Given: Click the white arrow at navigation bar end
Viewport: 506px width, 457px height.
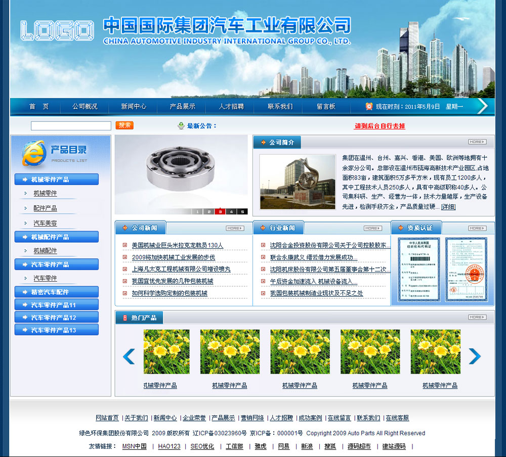Looking at the screenshot, I should (482, 106).
